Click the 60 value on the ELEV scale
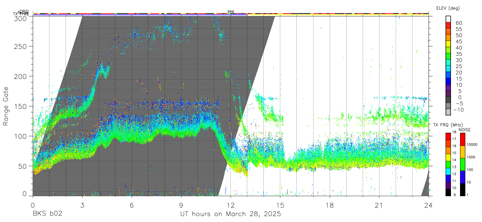The height and width of the screenshot is (222, 482). click(x=459, y=23)
